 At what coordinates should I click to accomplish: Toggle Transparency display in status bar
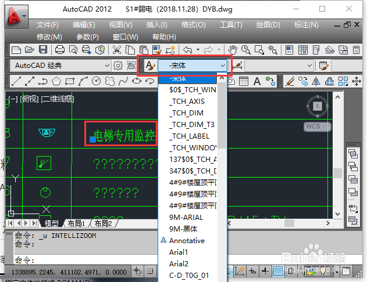pos(278,271)
